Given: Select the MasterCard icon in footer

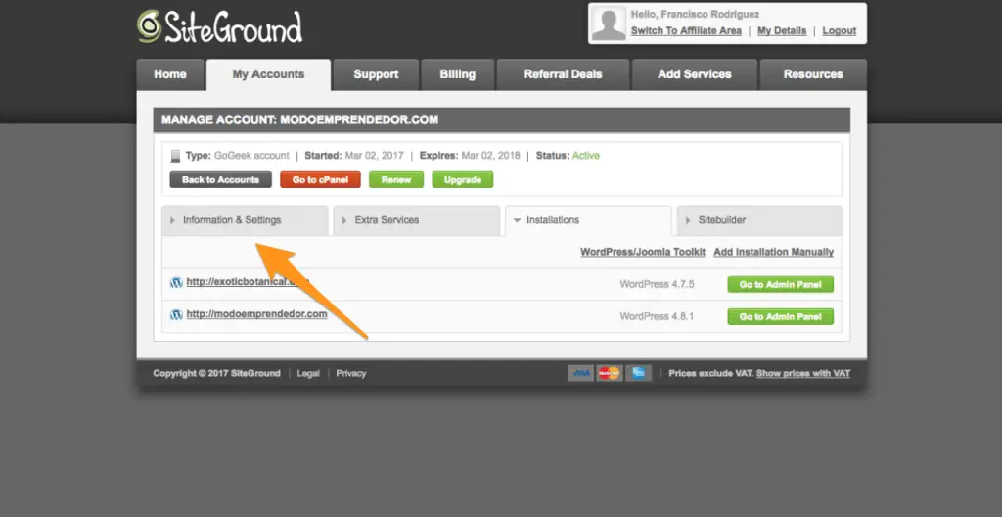Looking at the screenshot, I should 610,373.
